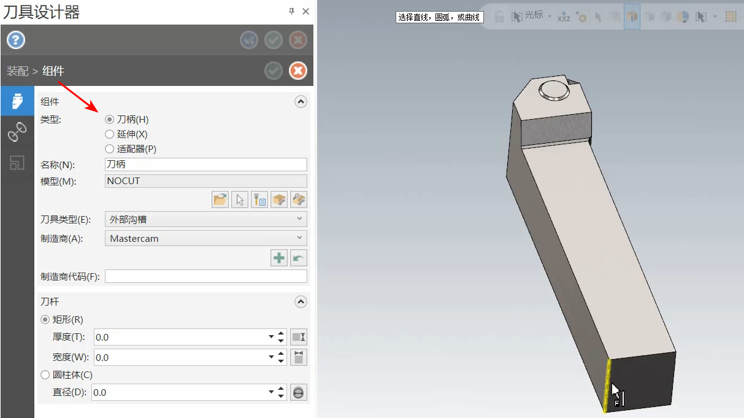
Task: Click the unlock padlock icon in viewport toolbar
Action: pyautogui.click(x=499, y=17)
